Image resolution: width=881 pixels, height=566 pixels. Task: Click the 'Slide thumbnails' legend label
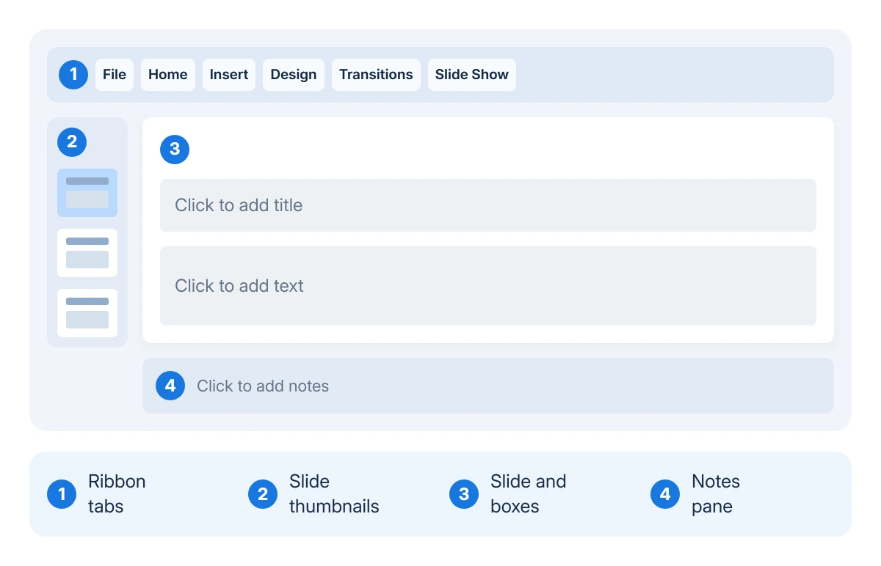click(x=334, y=494)
